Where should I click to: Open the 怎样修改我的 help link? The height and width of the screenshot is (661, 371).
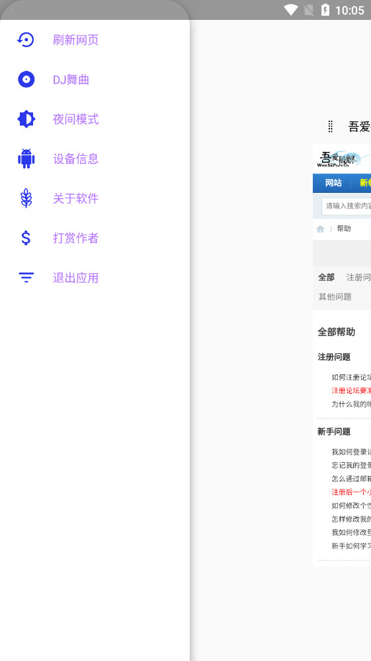[351, 519]
